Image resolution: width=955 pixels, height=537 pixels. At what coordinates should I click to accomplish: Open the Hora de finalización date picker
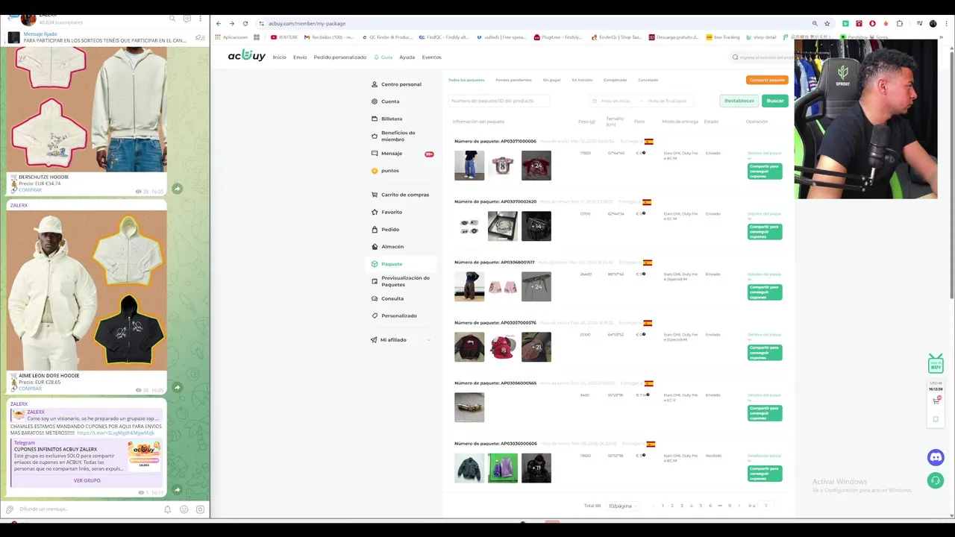(666, 101)
